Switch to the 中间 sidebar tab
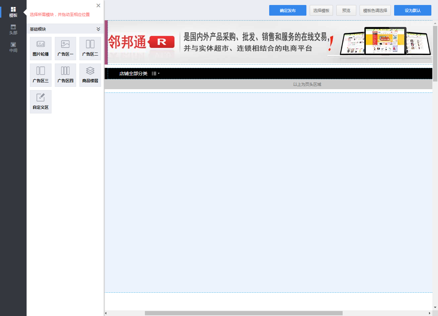The width and height of the screenshot is (438, 316). pyautogui.click(x=13, y=47)
